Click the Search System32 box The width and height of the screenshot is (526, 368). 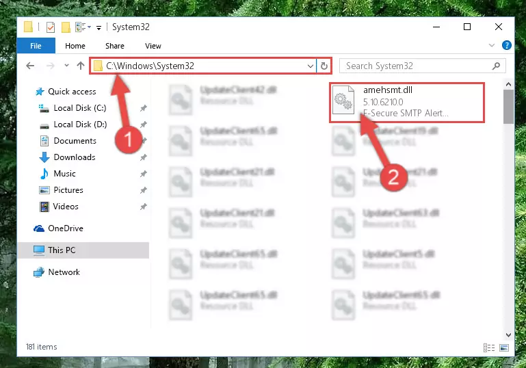point(422,66)
